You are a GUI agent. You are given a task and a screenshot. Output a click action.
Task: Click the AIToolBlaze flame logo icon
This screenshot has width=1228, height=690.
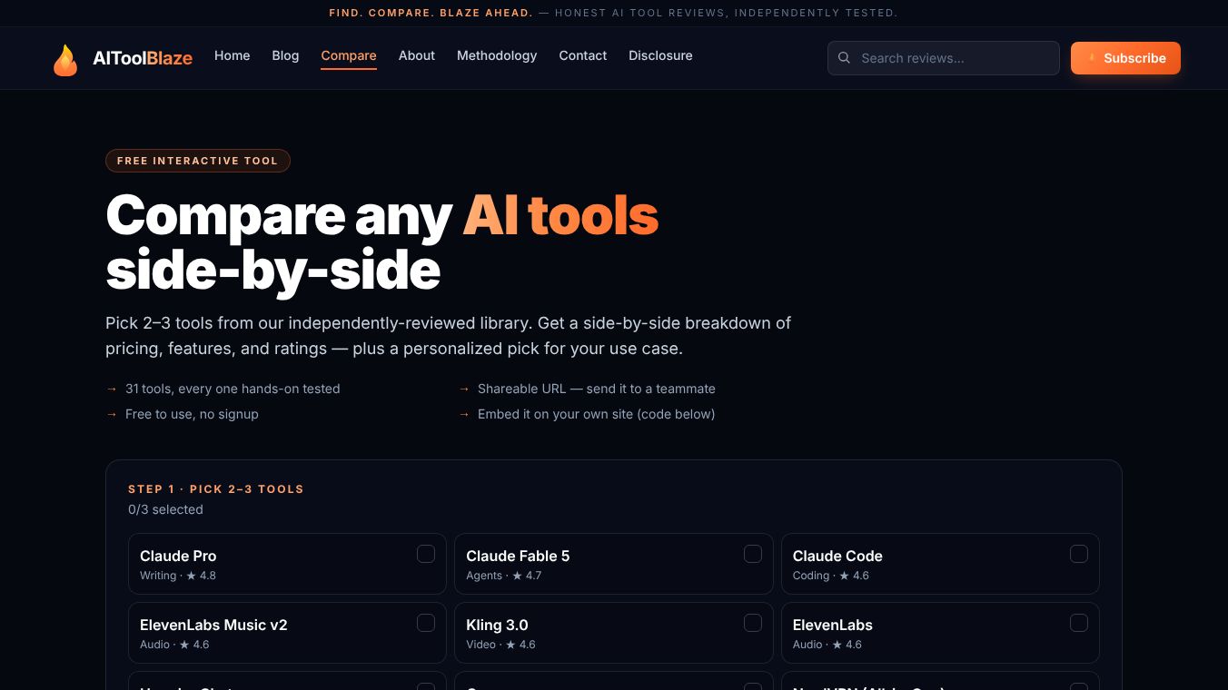65,60
